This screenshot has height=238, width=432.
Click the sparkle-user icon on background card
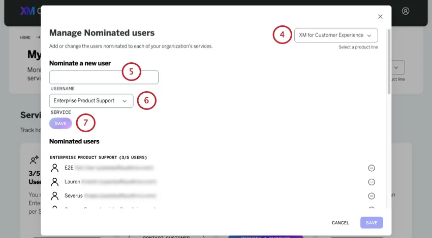coord(35,160)
